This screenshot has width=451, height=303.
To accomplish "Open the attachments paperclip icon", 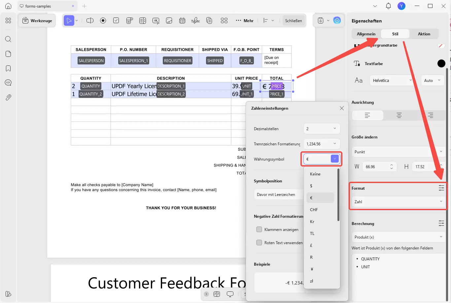I will pyautogui.click(x=8, y=97).
